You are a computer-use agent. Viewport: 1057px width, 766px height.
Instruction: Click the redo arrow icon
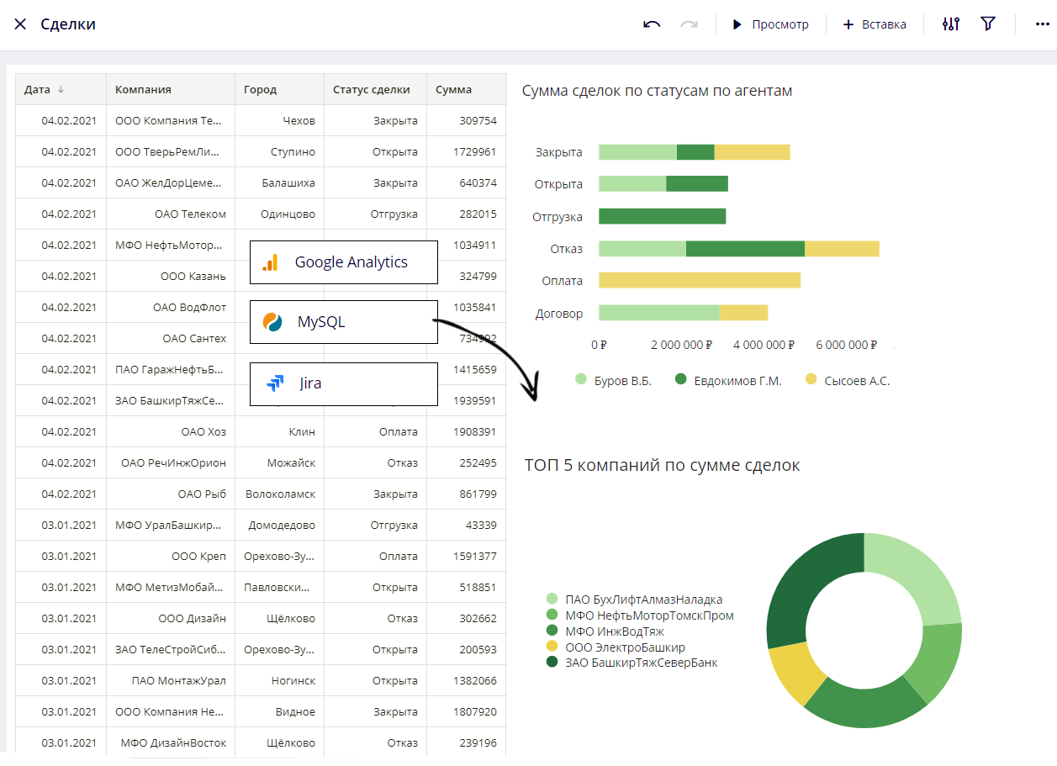pos(690,24)
